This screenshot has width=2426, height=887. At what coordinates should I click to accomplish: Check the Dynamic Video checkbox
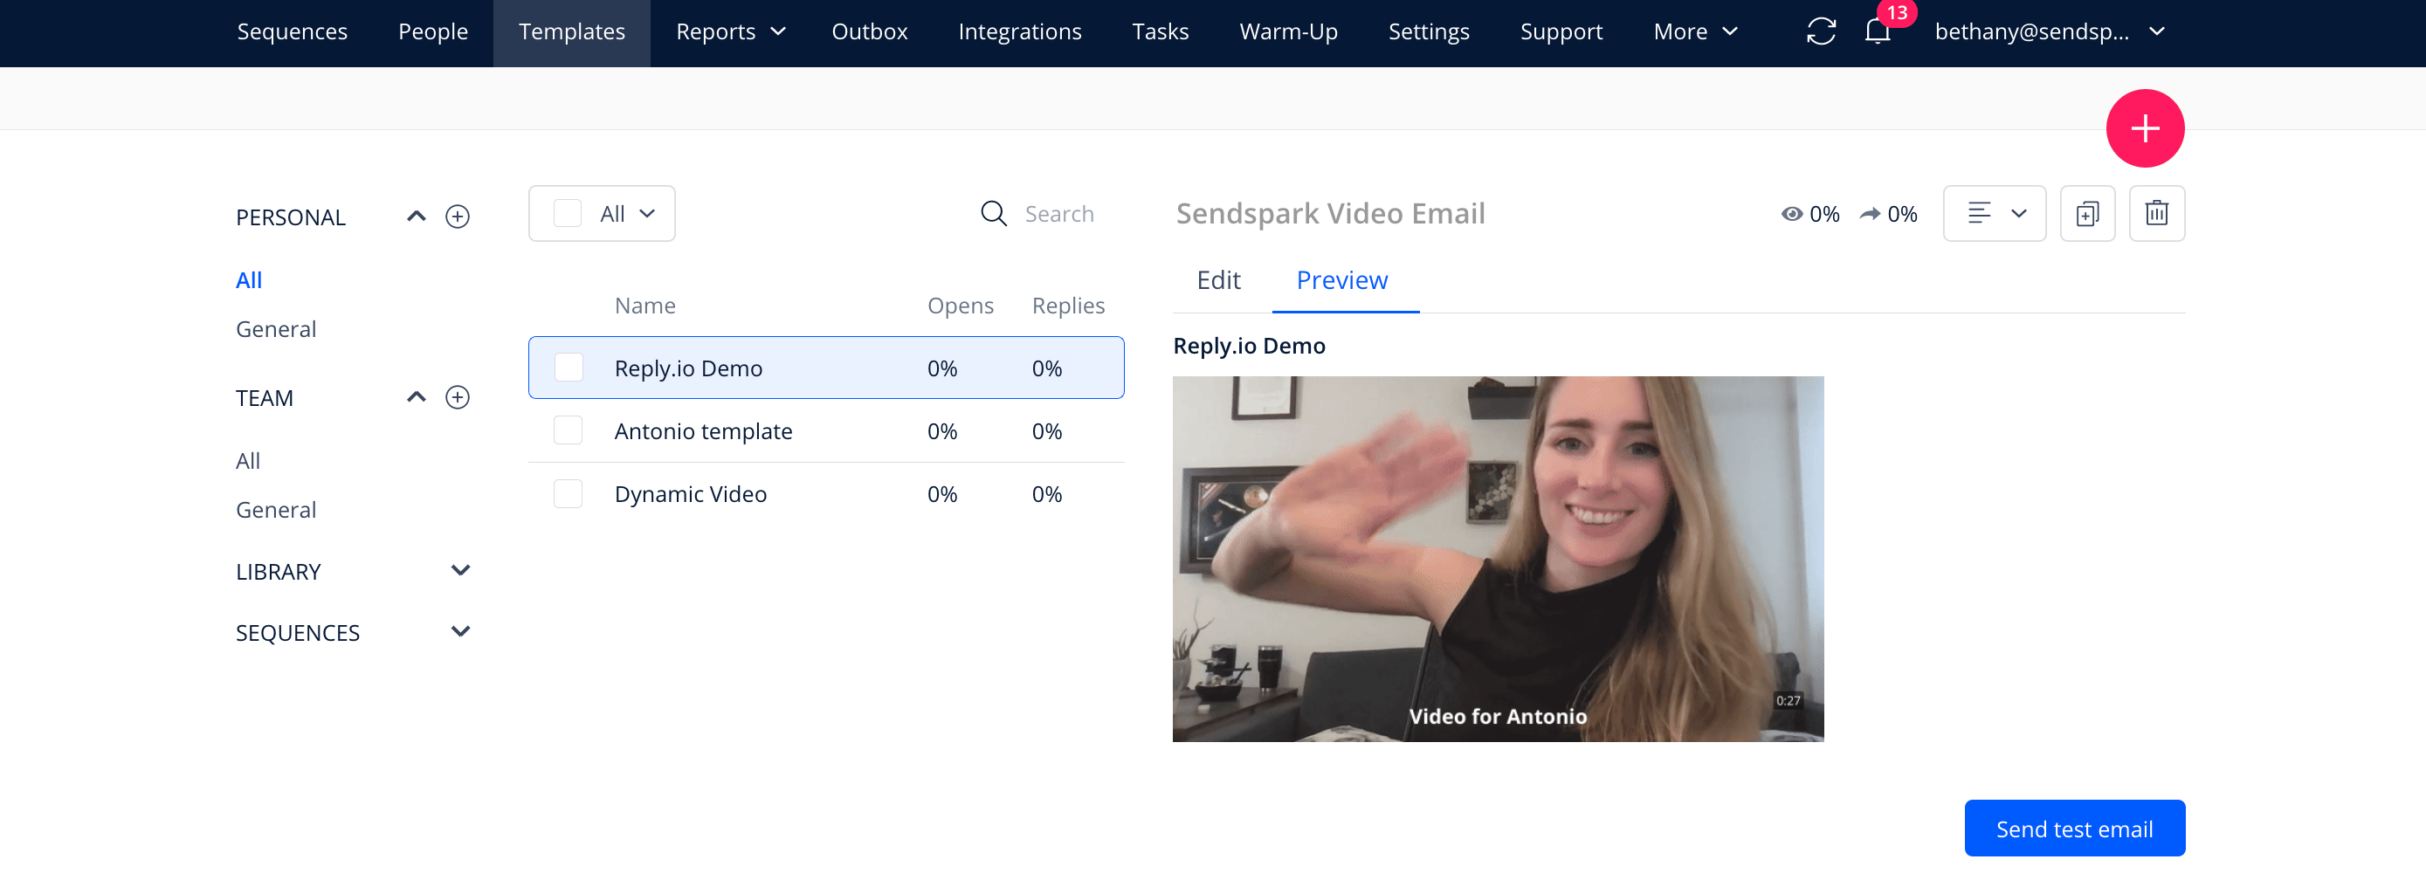pyautogui.click(x=568, y=493)
